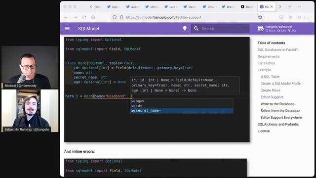The height and width of the screenshot is (178, 316).
Task: Go to the Installation section
Action: [x=266, y=63]
